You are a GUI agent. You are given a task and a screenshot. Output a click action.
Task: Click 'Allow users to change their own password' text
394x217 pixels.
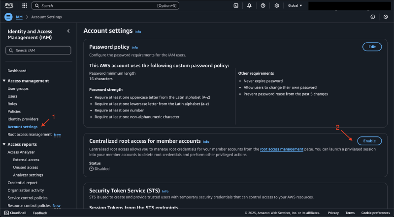click(x=280, y=87)
